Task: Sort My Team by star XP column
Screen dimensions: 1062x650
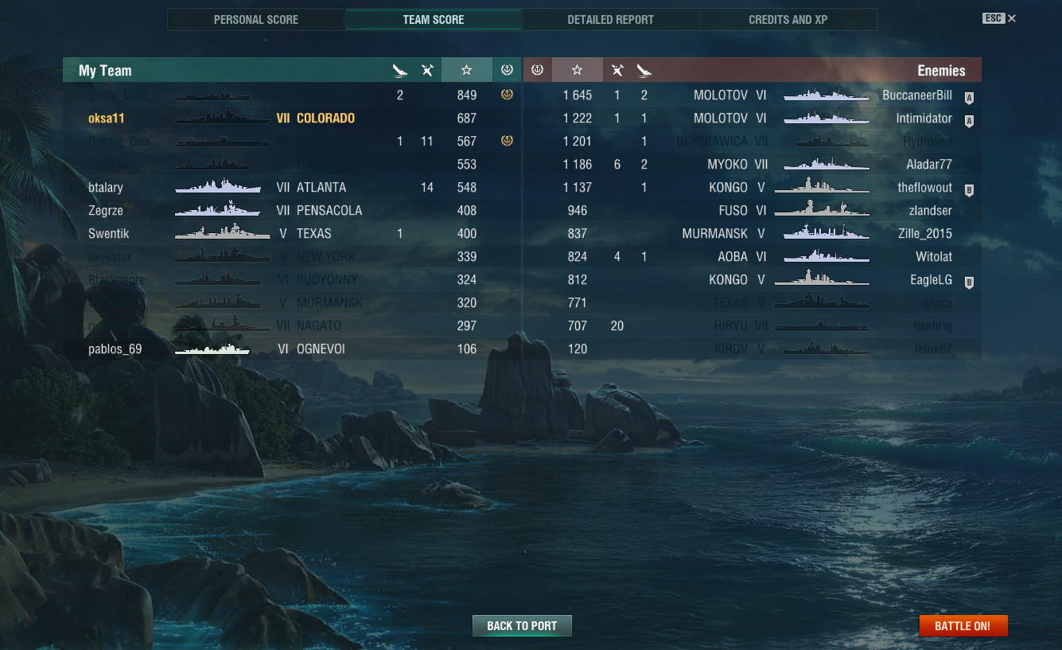Action: pyautogui.click(x=467, y=70)
